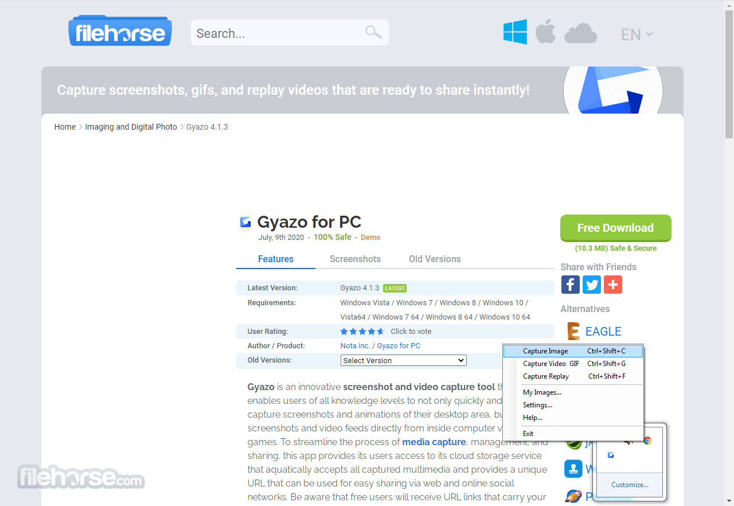Click the Chrome icon in the tray popup

tap(647, 441)
